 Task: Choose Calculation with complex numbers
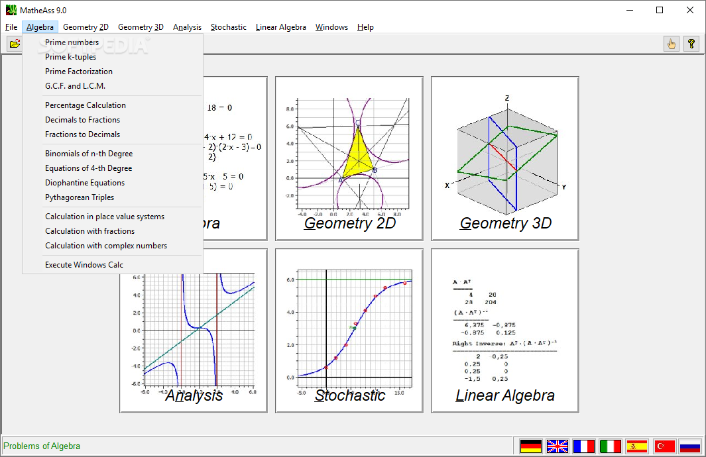pyautogui.click(x=113, y=246)
